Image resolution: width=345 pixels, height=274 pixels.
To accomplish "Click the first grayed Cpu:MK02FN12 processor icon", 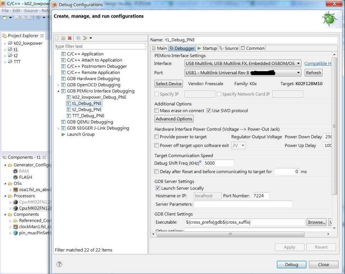I will pos(16,202).
